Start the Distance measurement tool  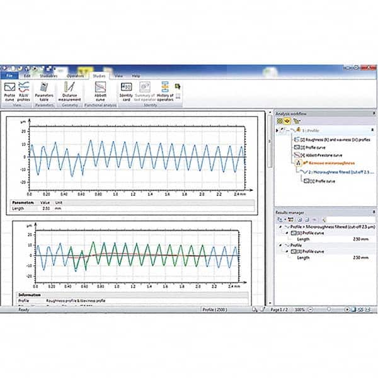click(x=69, y=91)
